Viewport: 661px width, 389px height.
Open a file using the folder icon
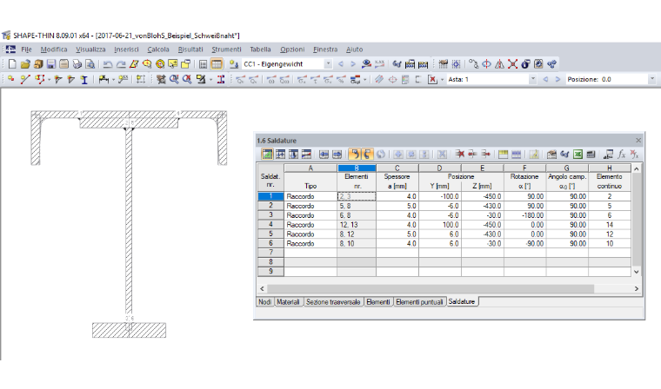(25, 64)
